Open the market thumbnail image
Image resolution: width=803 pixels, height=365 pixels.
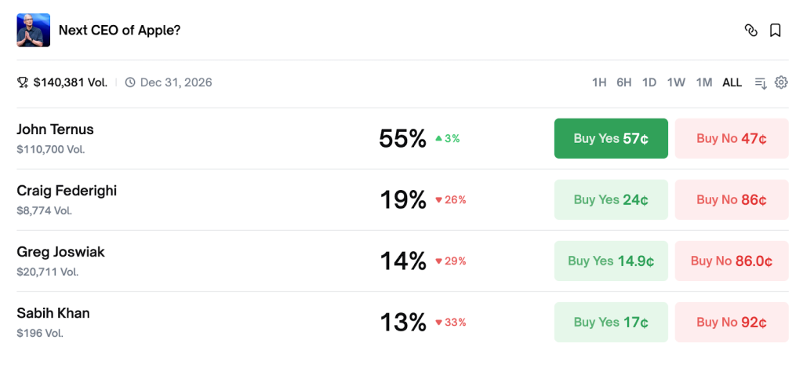(x=33, y=30)
